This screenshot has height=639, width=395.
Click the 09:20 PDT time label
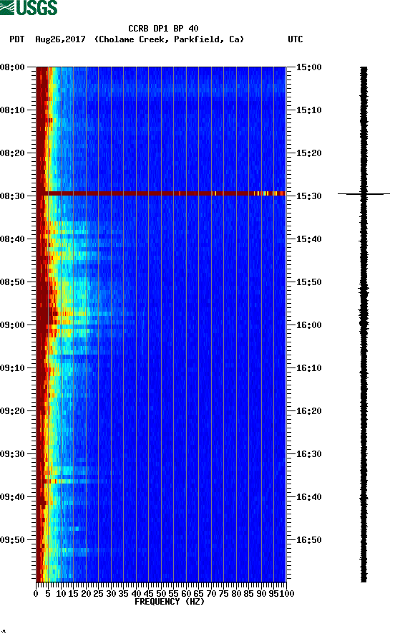point(12,411)
